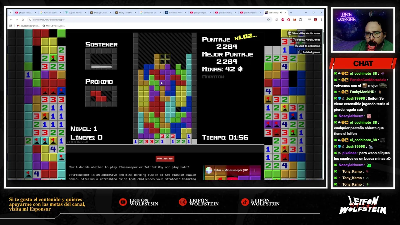Click the channel avatar on embedded video
This screenshot has width=400, height=225.
(x=209, y=170)
